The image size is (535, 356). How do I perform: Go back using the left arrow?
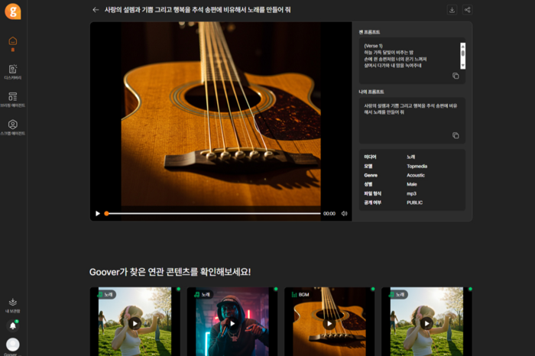pos(96,10)
